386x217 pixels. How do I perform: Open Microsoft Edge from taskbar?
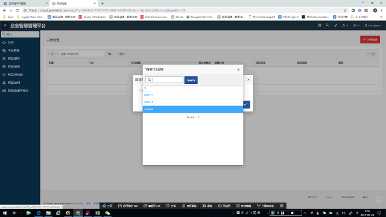pos(39,213)
